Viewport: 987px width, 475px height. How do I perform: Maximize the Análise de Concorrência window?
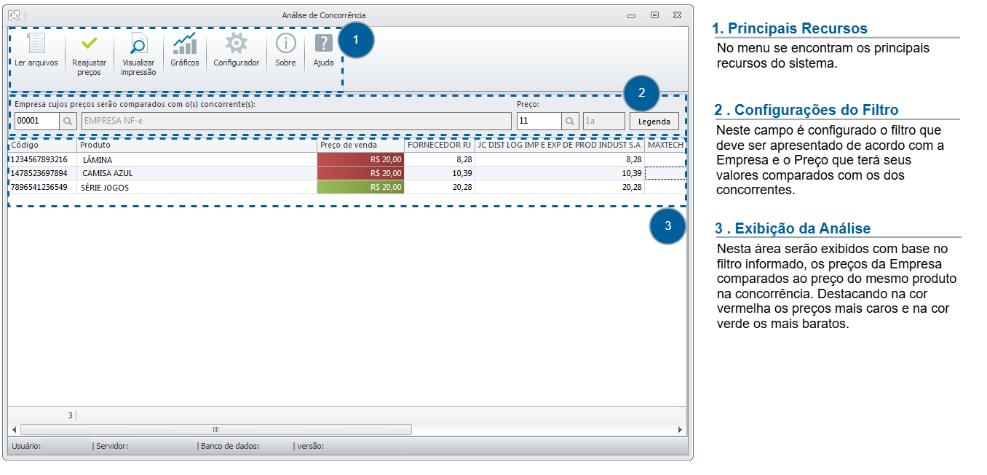pos(654,15)
